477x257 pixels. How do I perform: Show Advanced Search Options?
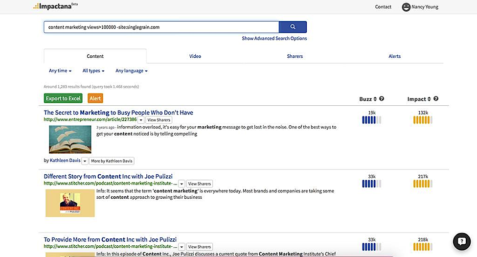pos(274,38)
